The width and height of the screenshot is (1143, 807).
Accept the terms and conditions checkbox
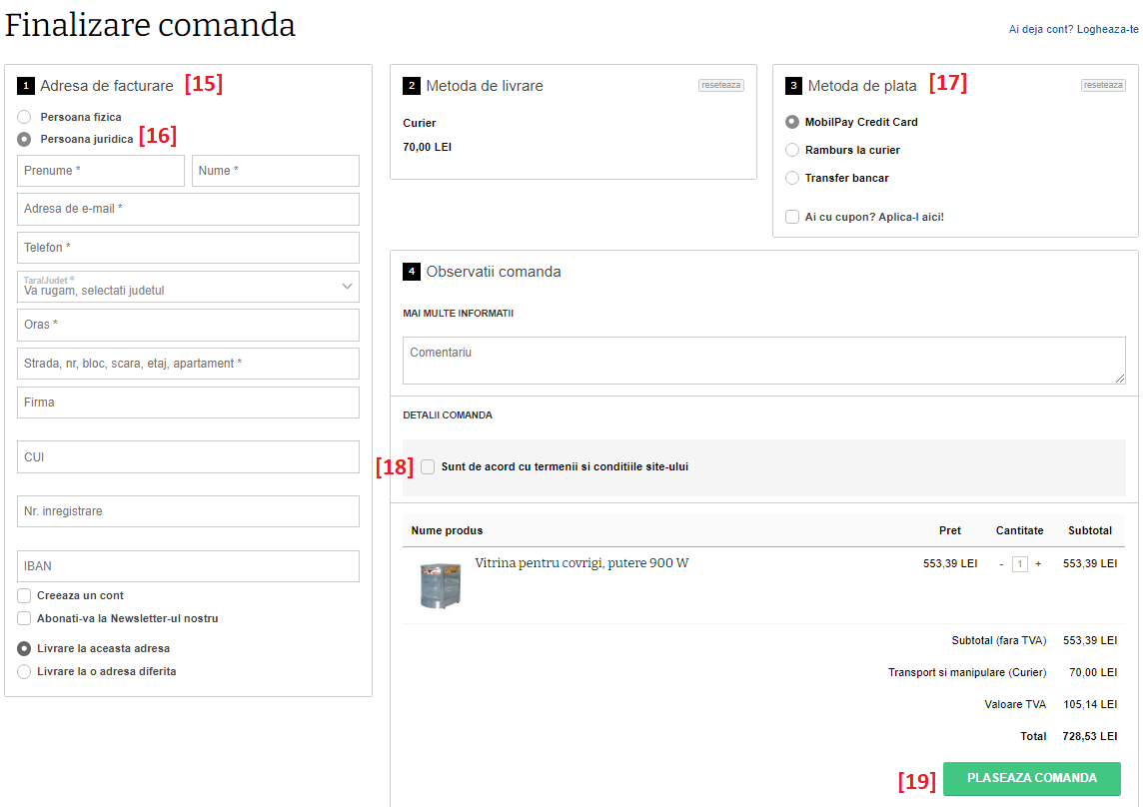(x=428, y=466)
